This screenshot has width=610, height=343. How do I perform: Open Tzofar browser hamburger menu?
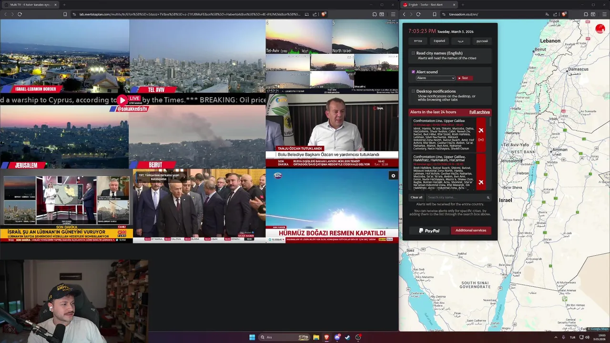(x=604, y=14)
